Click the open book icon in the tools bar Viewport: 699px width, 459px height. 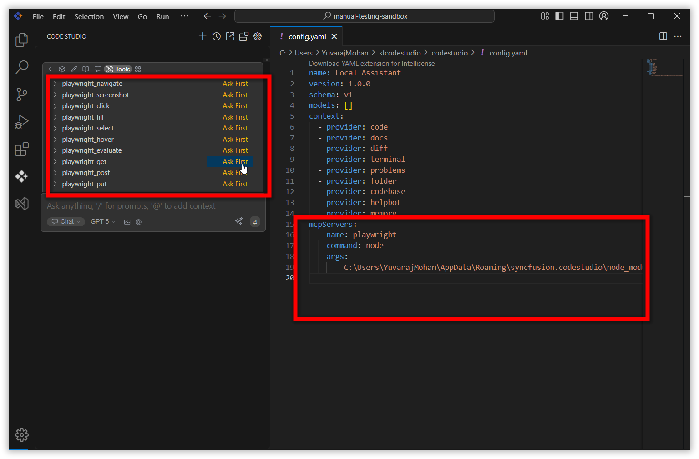click(86, 69)
